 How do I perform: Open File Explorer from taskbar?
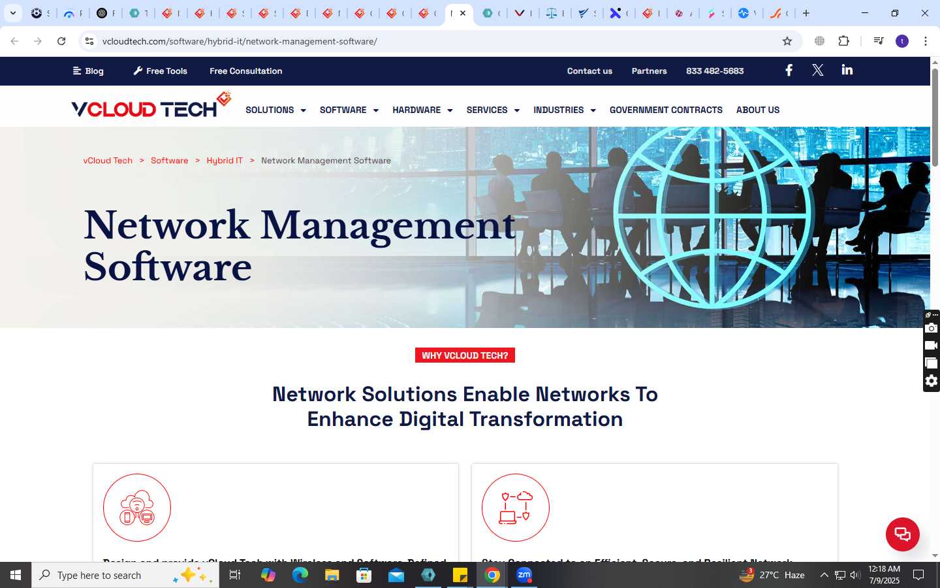click(332, 575)
